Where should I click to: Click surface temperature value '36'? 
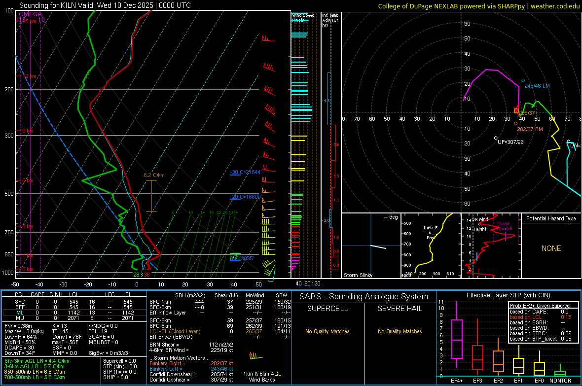click(x=146, y=275)
